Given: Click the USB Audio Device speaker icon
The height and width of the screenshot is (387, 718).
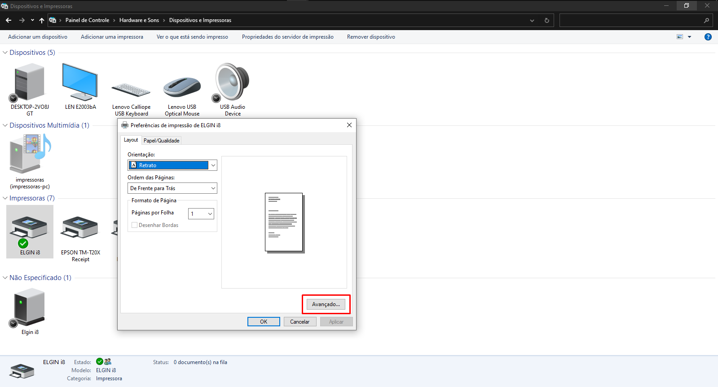Looking at the screenshot, I should coord(232,82).
